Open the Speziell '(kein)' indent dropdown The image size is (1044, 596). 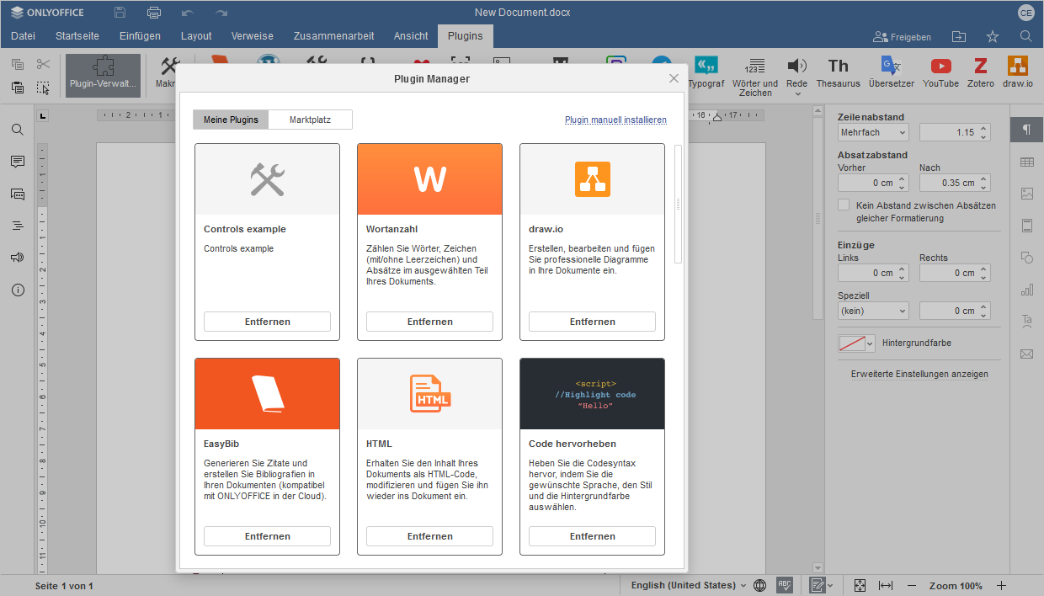tap(873, 311)
